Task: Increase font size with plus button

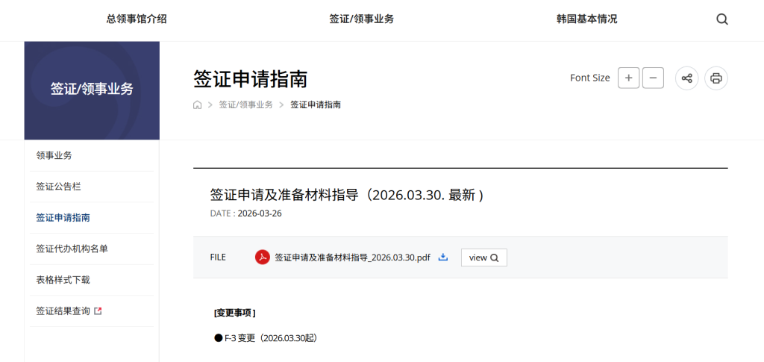Action: pos(628,78)
